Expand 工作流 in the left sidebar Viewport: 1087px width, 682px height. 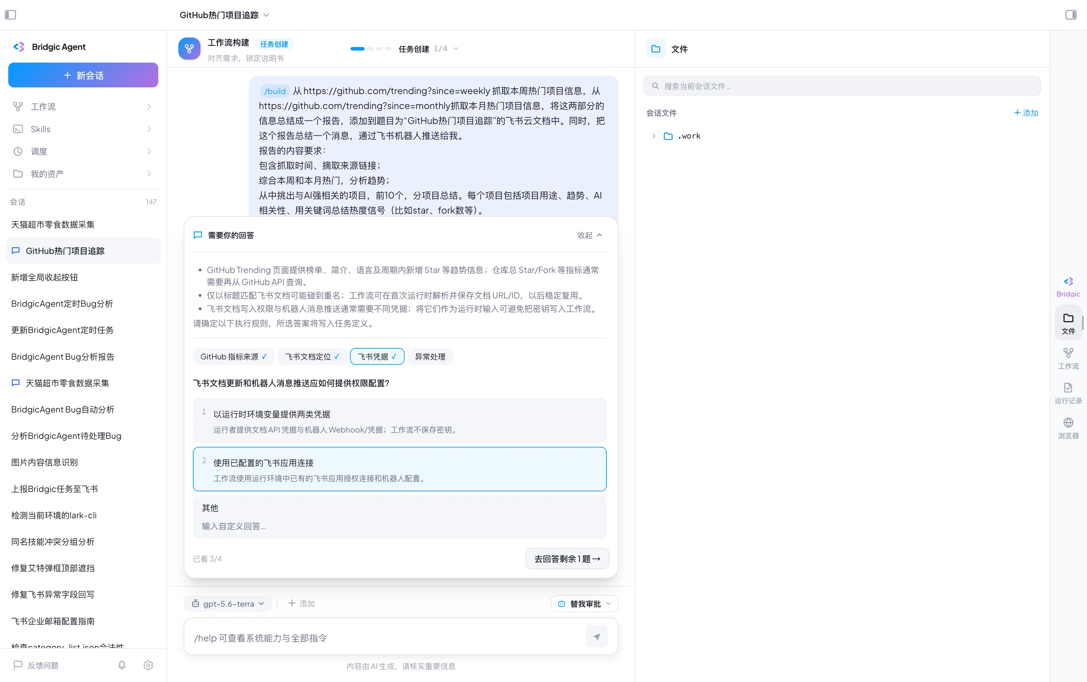point(83,106)
